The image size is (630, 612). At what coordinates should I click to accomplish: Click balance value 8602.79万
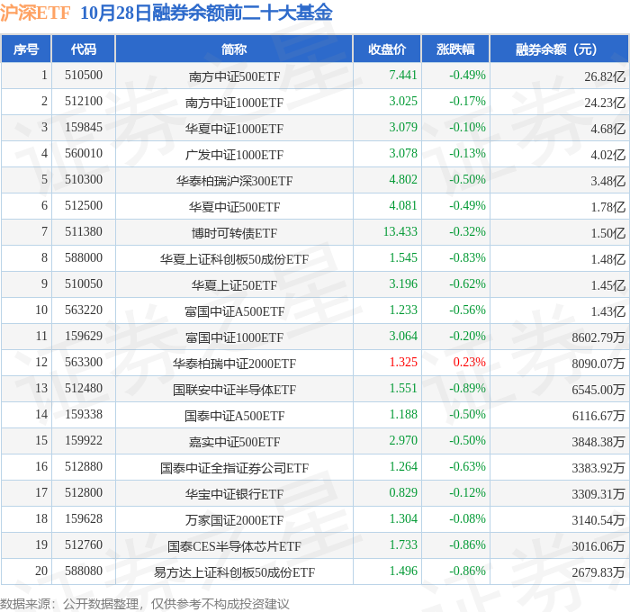tap(598, 337)
